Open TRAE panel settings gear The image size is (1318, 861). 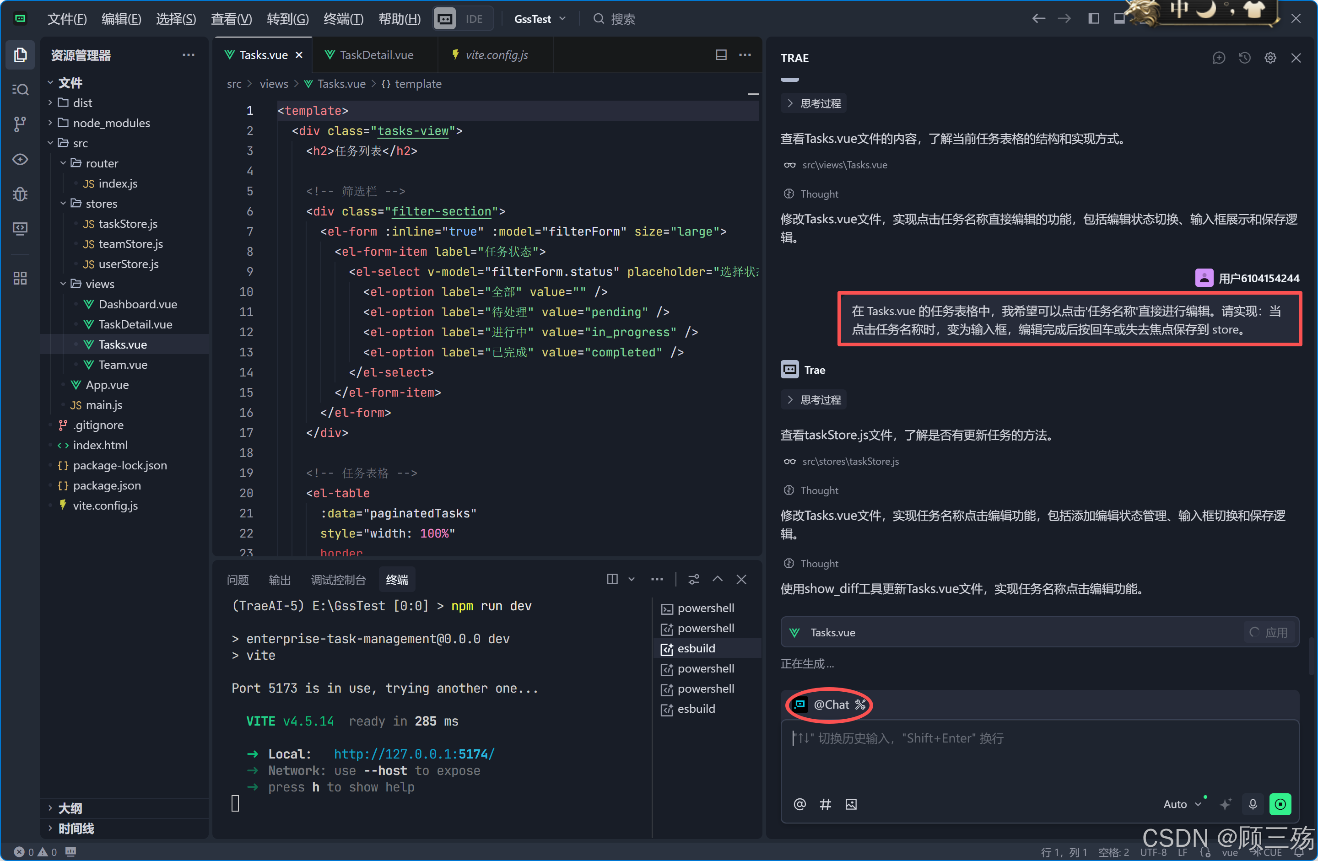[x=1270, y=58]
